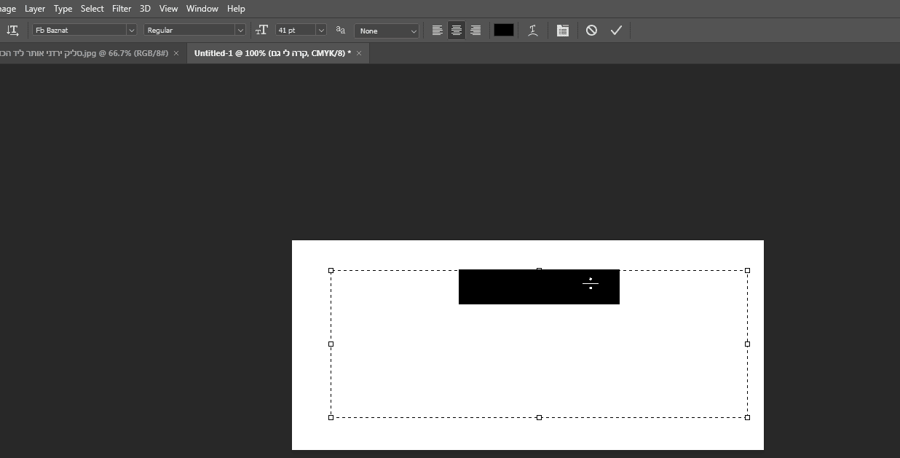900x458 pixels.
Task: Open the Type menu
Action: point(63,9)
